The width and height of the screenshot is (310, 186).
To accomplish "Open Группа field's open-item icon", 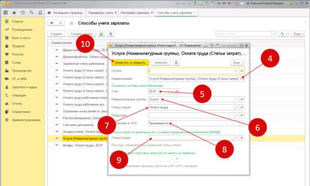I will 242,71.
